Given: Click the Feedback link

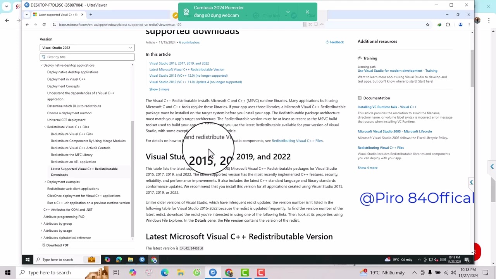Looking at the screenshot, I should tap(334, 42).
